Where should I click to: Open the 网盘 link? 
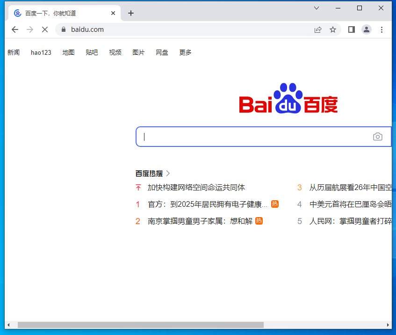tap(162, 52)
